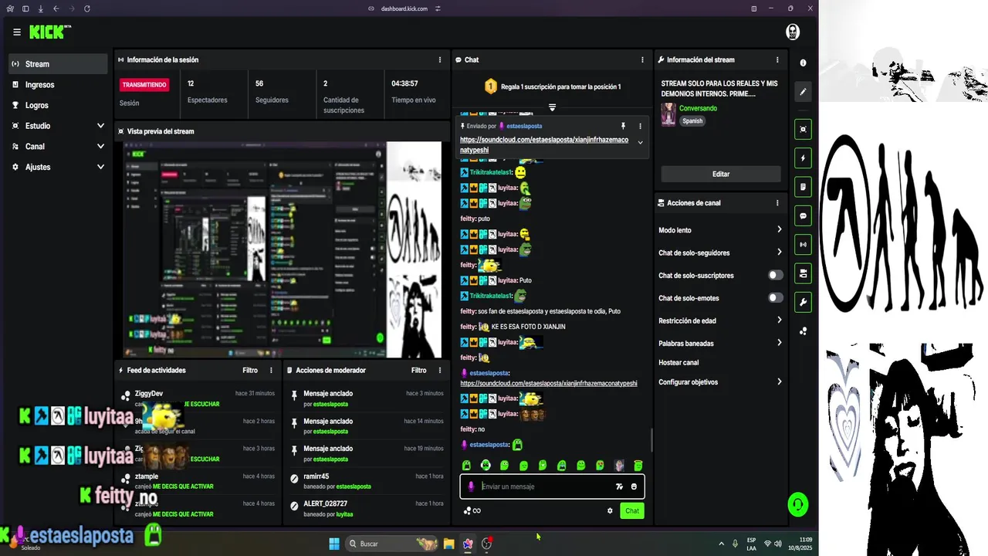
Task: Click the purple microphone badge in message box
Action: click(x=471, y=486)
